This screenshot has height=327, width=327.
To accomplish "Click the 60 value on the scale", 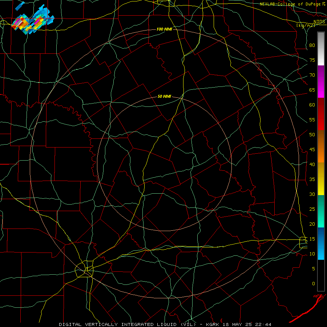I will point(312,105).
